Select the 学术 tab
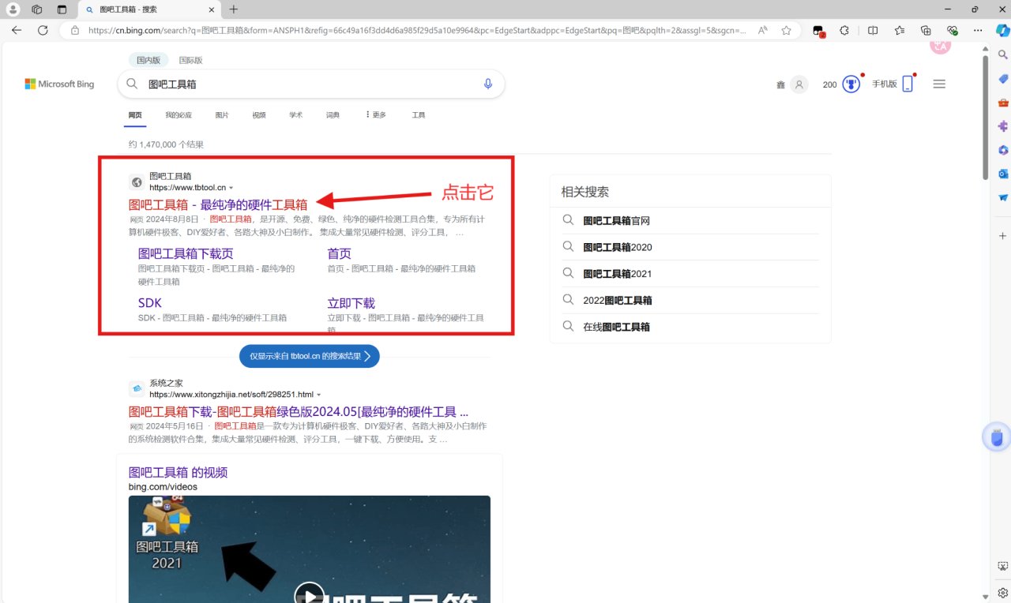 (295, 115)
